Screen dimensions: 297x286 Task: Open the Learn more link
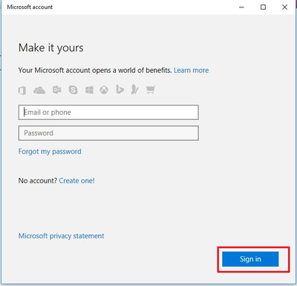[192, 70]
